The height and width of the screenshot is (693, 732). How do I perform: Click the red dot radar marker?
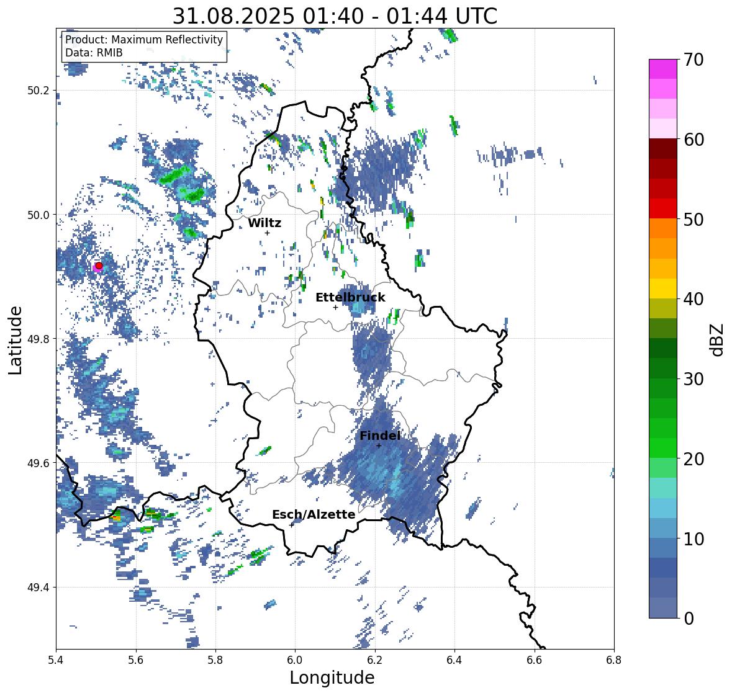(99, 266)
